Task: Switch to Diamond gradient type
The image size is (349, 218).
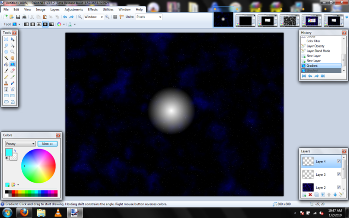Action: pos(39,24)
